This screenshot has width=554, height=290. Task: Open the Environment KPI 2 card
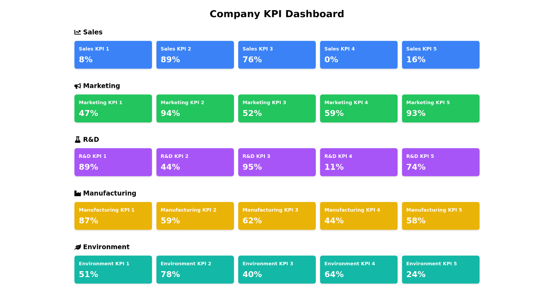pos(195,270)
